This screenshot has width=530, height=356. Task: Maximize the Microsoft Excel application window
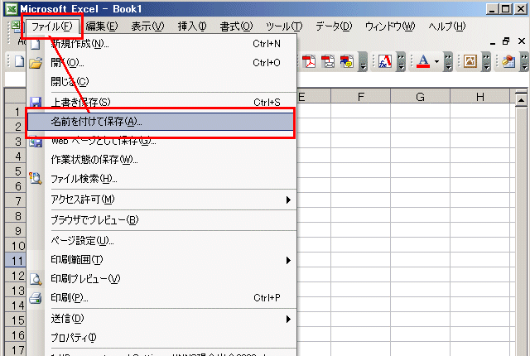pos(506,9)
